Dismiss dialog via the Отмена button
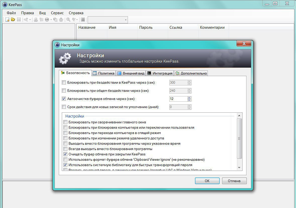 pyautogui.click(x=234, y=181)
